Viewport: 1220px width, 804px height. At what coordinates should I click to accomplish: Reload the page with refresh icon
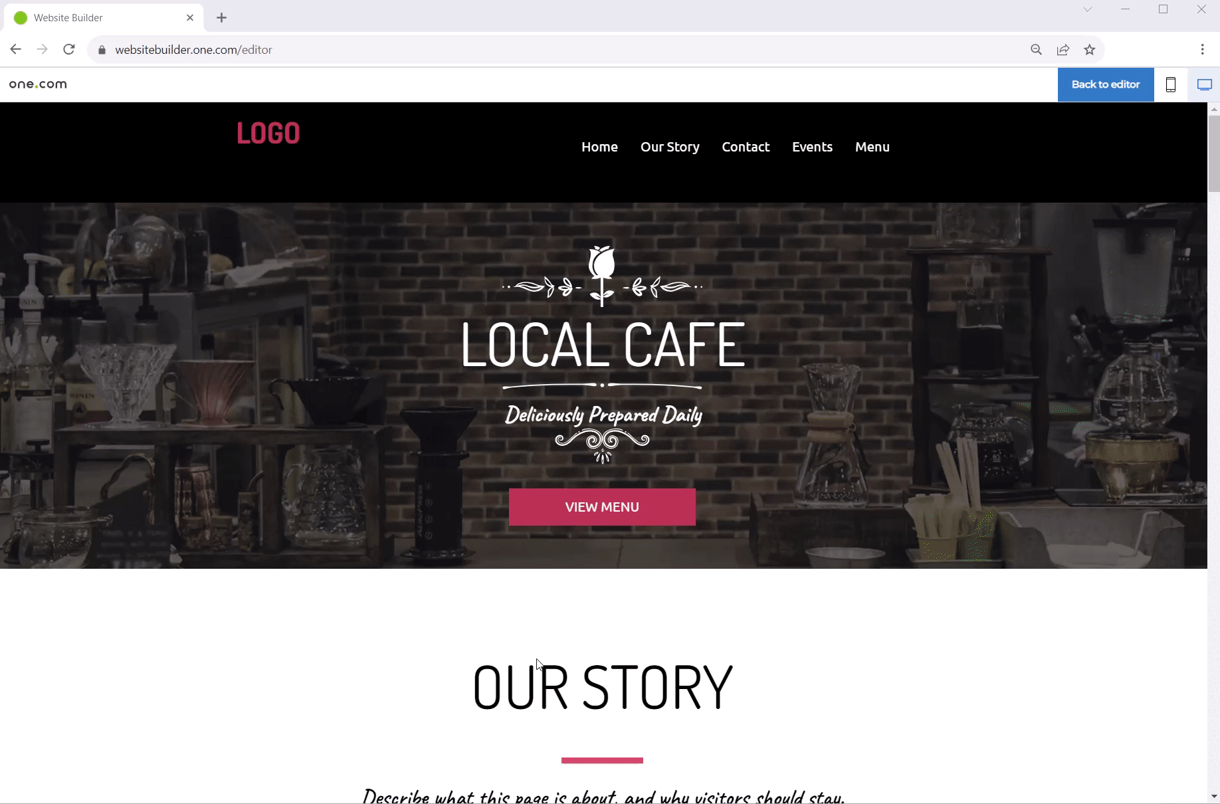pos(69,50)
